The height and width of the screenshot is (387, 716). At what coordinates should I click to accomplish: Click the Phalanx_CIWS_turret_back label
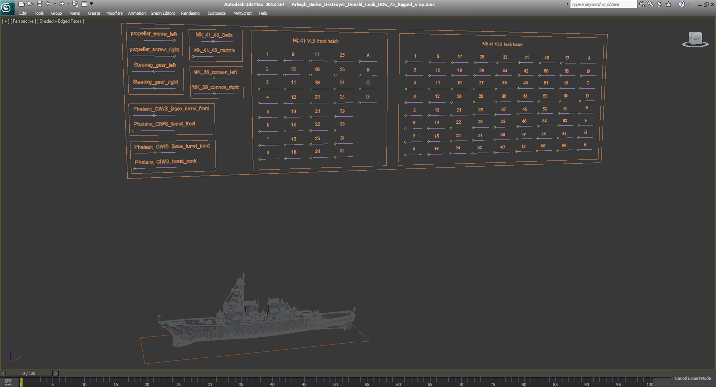(x=166, y=162)
